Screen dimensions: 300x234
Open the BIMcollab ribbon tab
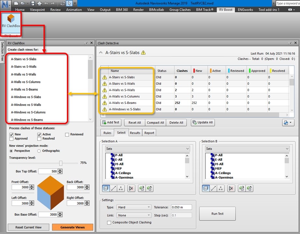156,9
